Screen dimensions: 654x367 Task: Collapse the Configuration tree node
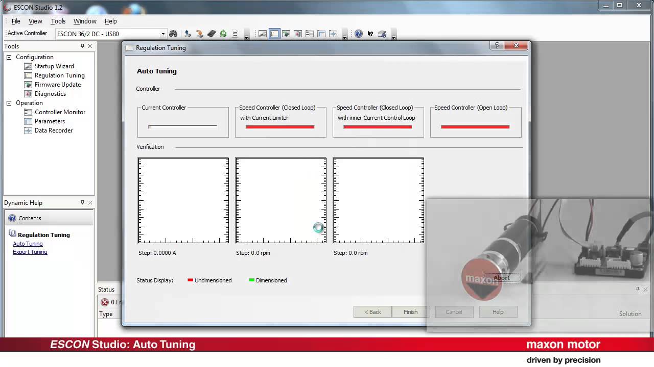pos(9,57)
